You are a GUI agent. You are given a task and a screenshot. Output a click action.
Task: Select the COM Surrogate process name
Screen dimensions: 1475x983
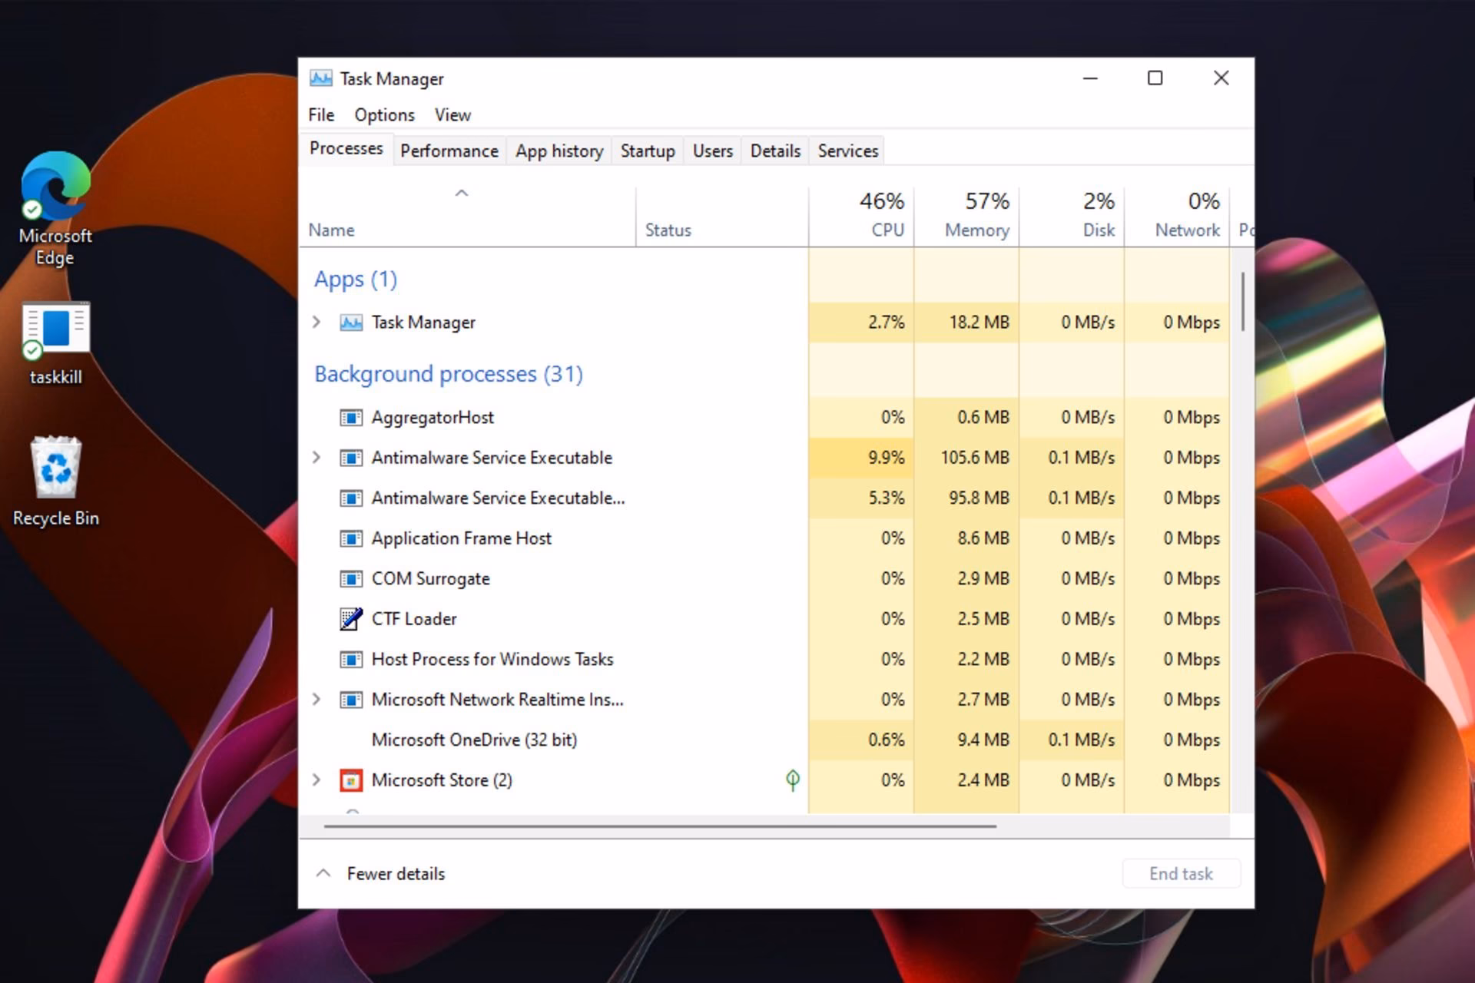[431, 579]
